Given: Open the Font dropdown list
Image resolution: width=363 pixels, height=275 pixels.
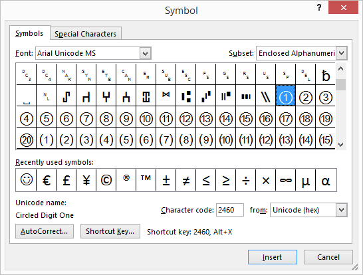Looking at the screenshot, I should (x=145, y=53).
